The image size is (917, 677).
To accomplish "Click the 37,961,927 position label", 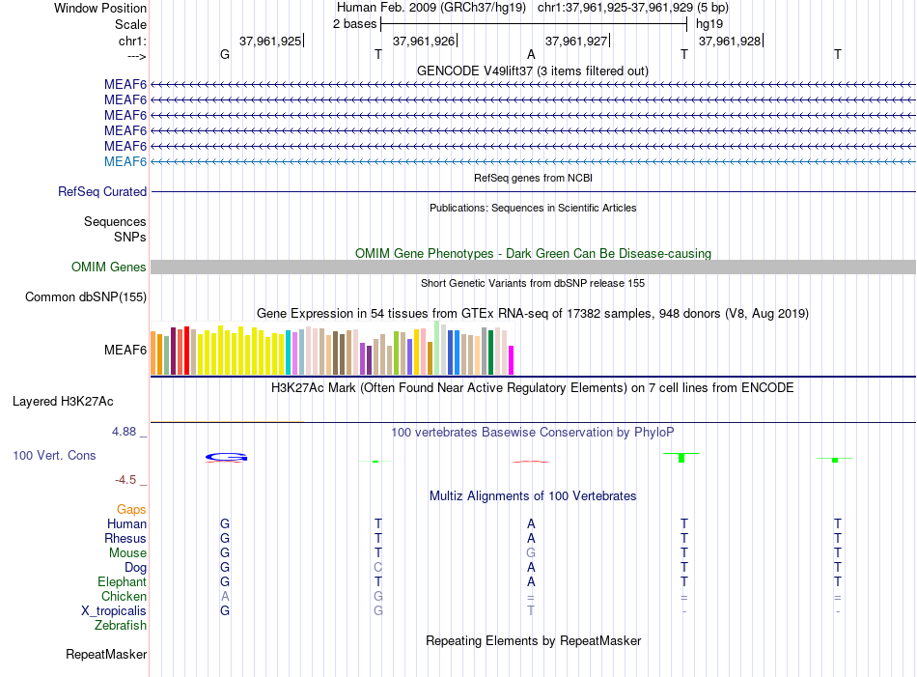I will [576, 41].
